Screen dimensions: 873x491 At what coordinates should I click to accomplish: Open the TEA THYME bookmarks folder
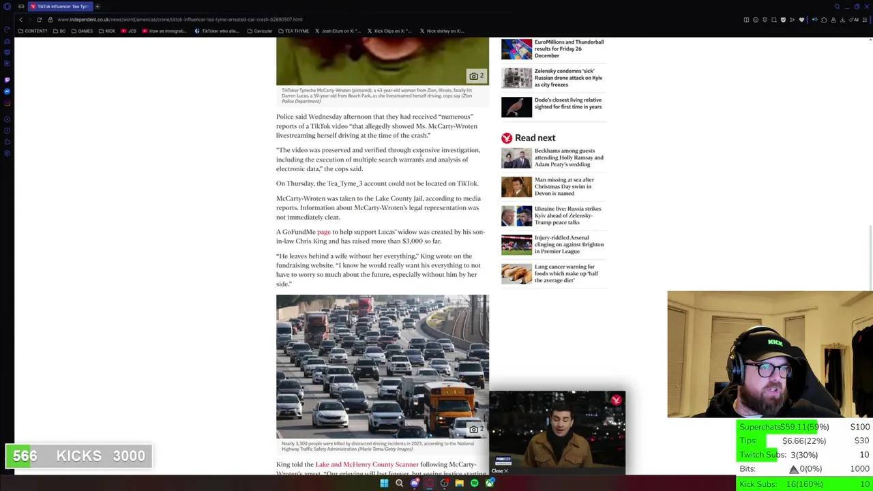pyautogui.click(x=293, y=31)
